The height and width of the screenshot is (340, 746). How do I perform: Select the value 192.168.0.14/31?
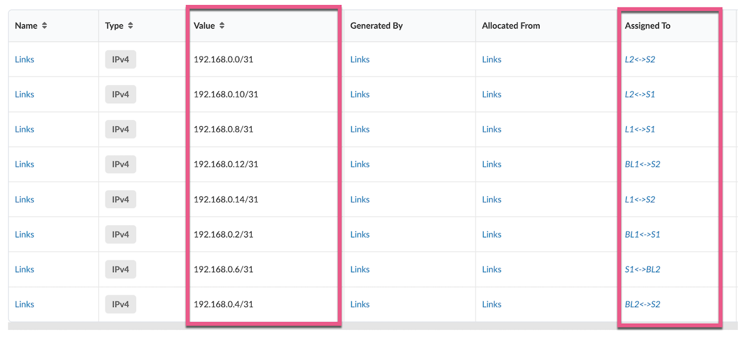[226, 200]
